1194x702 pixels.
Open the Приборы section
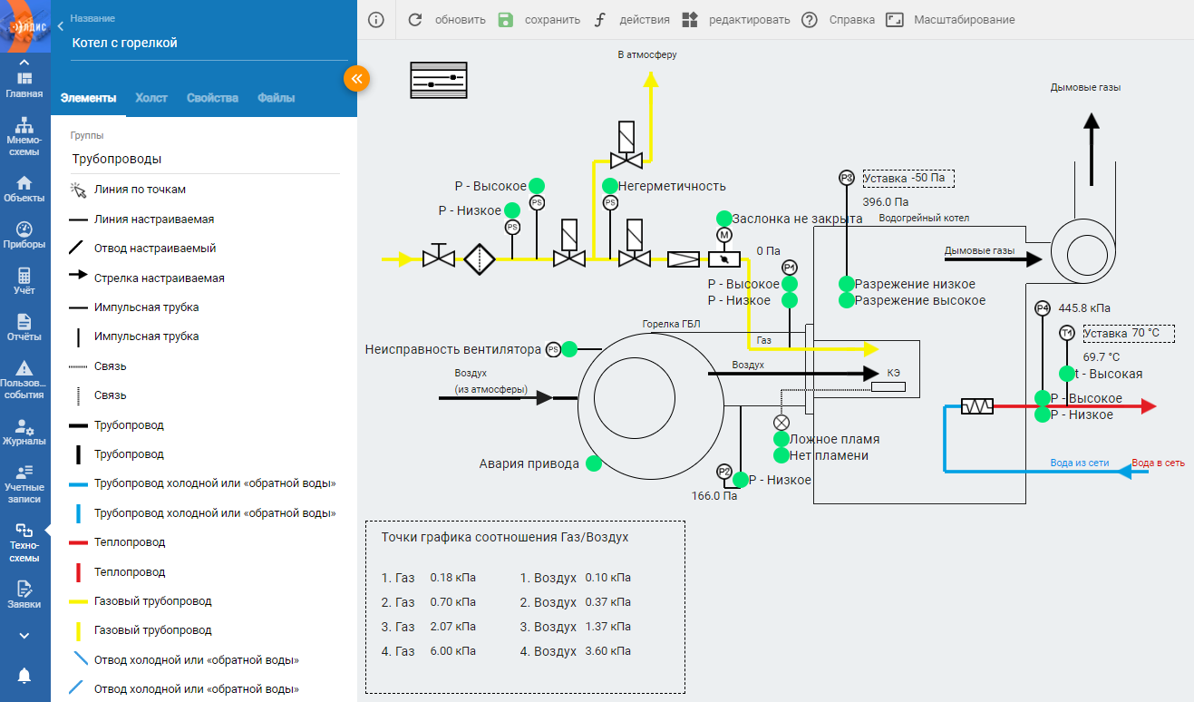24,236
